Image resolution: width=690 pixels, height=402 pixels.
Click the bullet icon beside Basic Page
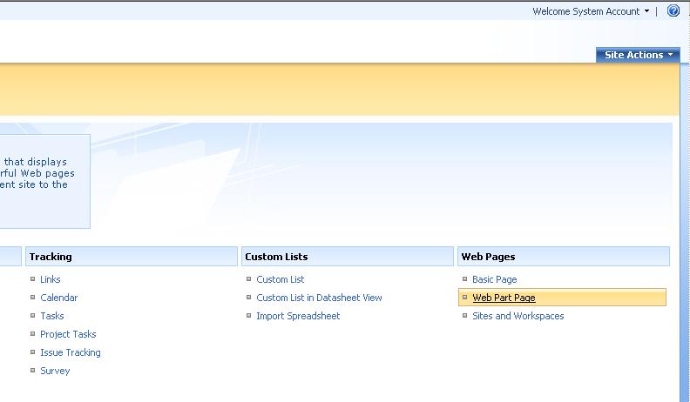pos(464,279)
